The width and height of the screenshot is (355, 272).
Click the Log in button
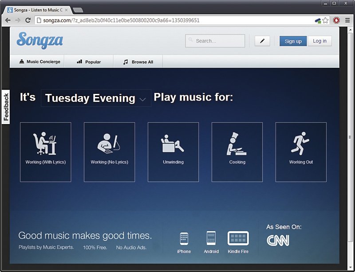pyautogui.click(x=319, y=41)
